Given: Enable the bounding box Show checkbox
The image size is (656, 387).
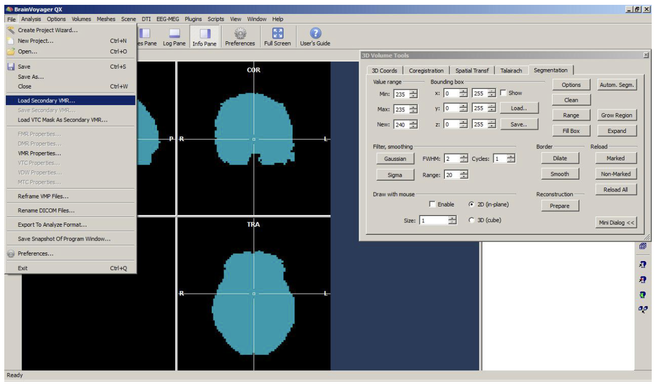Looking at the screenshot, I should (503, 93).
